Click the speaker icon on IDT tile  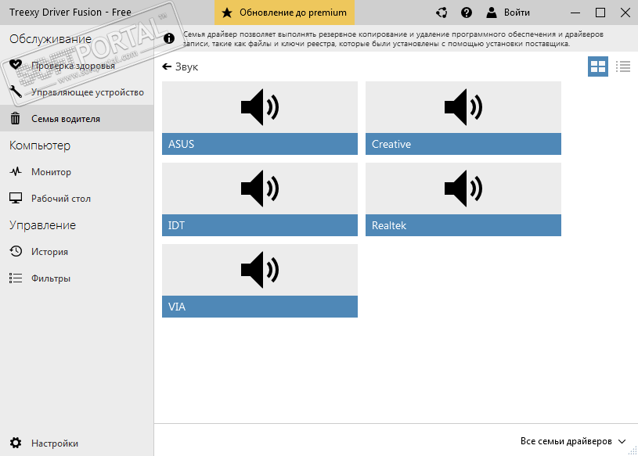coord(260,189)
